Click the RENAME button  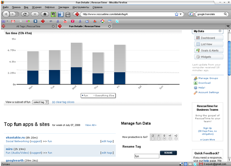pyautogui.click(x=168, y=153)
